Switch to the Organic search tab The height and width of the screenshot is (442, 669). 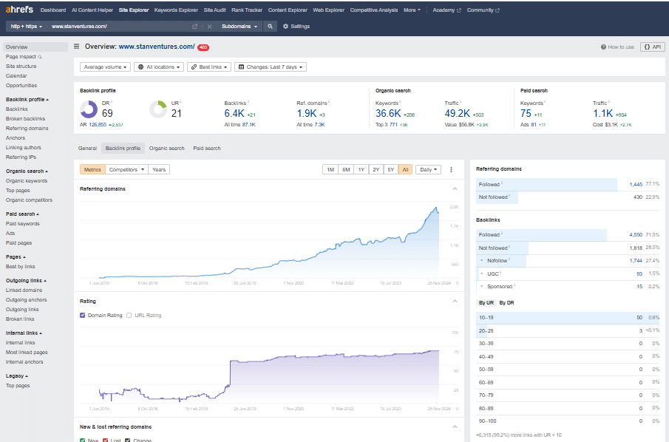[x=166, y=149]
